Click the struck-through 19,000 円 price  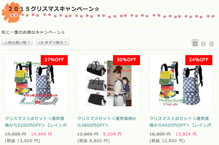coord(15,134)
